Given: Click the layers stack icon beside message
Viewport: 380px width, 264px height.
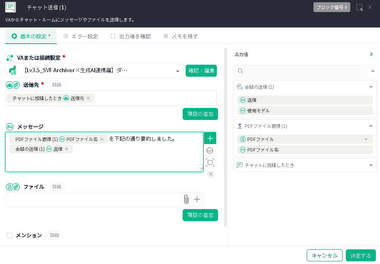Looking at the screenshot, I should [210, 150].
